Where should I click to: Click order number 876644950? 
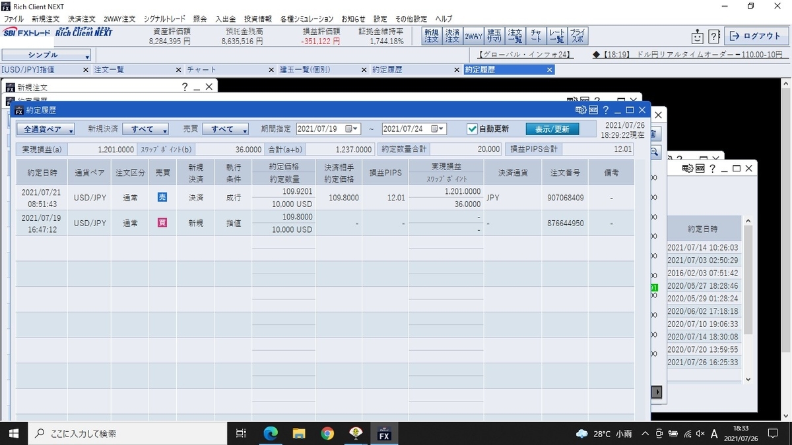[x=566, y=223]
